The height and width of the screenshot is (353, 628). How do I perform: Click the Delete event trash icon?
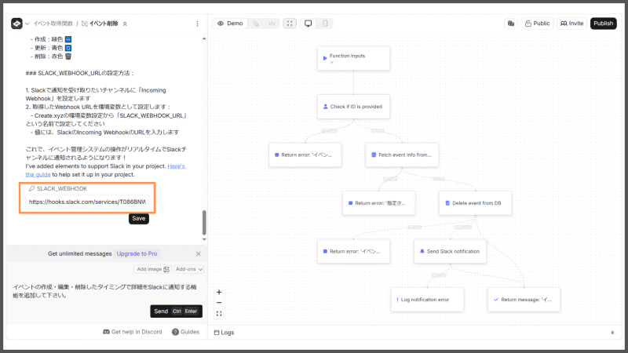coord(447,203)
